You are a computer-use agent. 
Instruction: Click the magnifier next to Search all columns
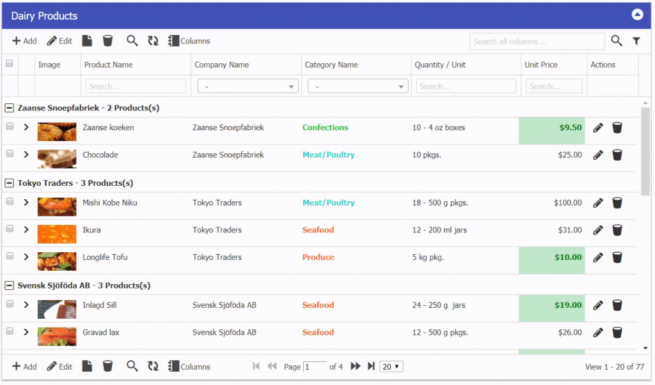tap(616, 41)
